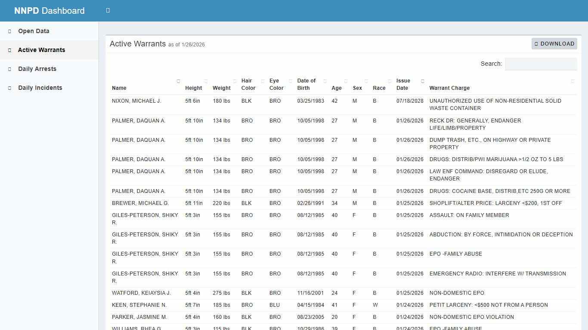Image resolution: width=588 pixels, height=330 pixels.
Task: Click the sort icon above the Weight column
Action: click(235, 81)
